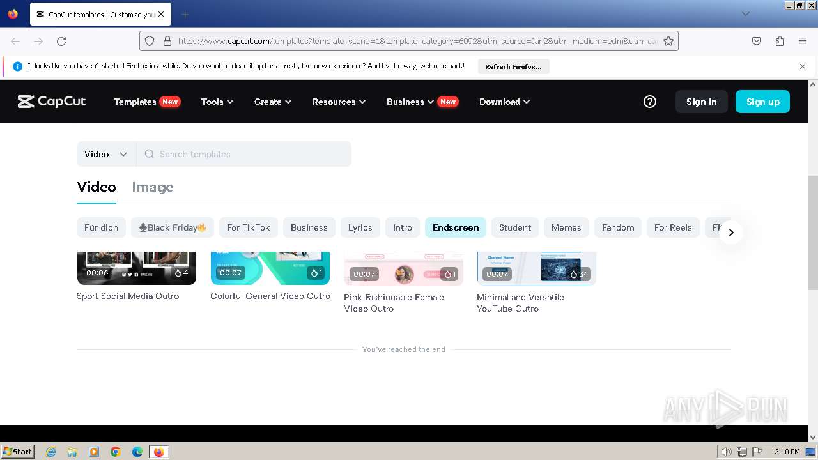The width and height of the screenshot is (818, 460).
Task: Open the Firefox hamburger menu
Action: 803,41
